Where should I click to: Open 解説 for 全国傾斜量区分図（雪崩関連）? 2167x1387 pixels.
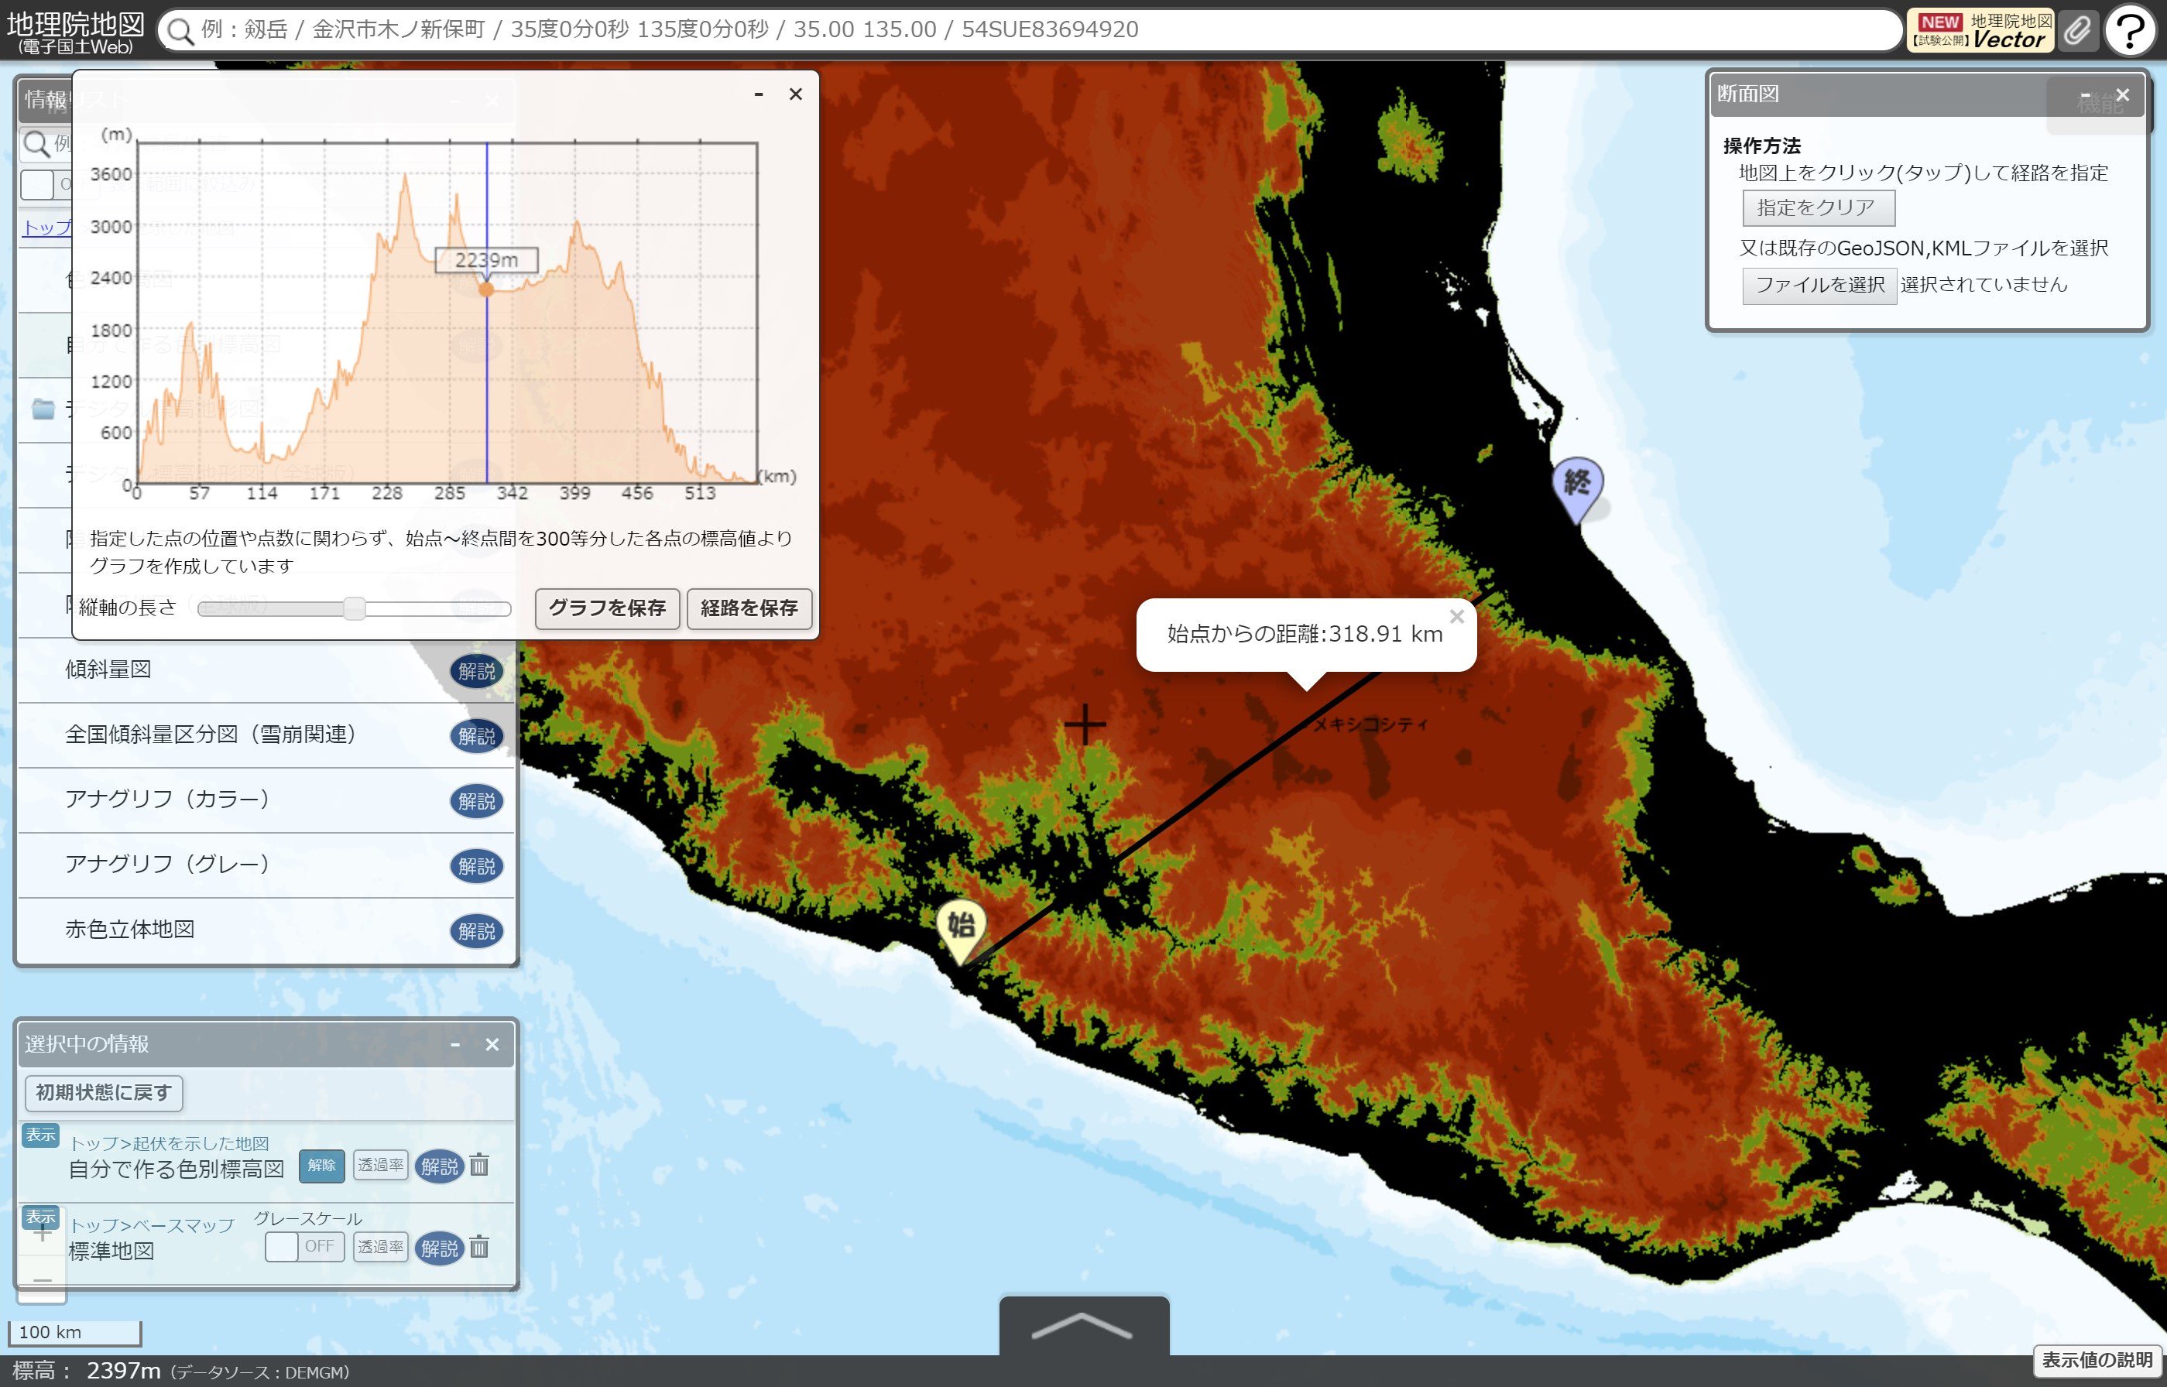pos(476,736)
